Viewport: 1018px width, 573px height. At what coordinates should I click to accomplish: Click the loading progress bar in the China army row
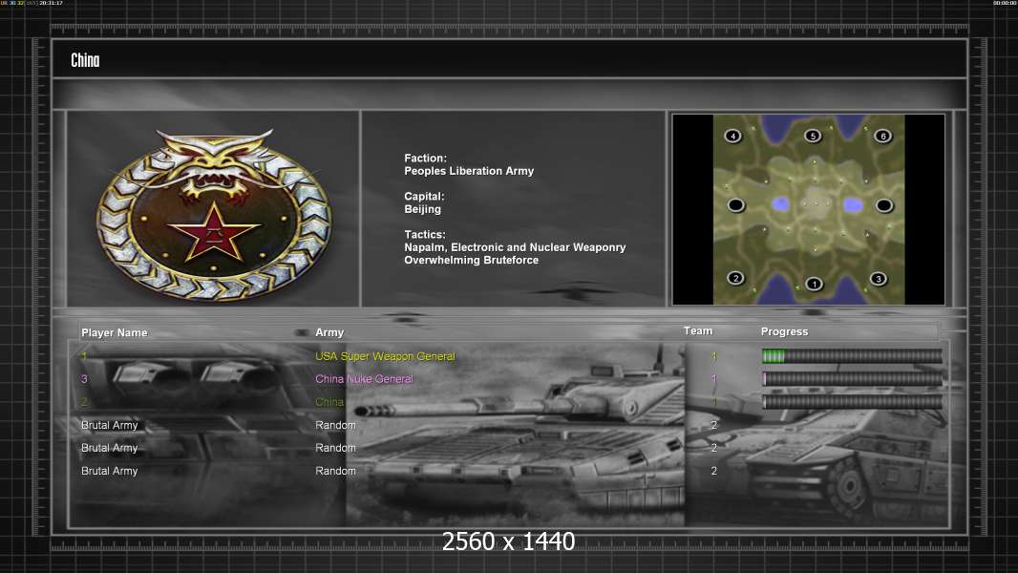tap(852, 402)
